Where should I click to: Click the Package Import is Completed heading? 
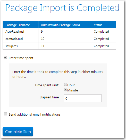(62, 8)
